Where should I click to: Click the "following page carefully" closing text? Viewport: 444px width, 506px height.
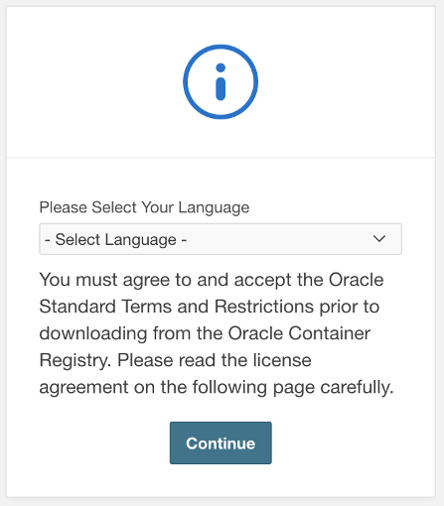tap(293, 388)
